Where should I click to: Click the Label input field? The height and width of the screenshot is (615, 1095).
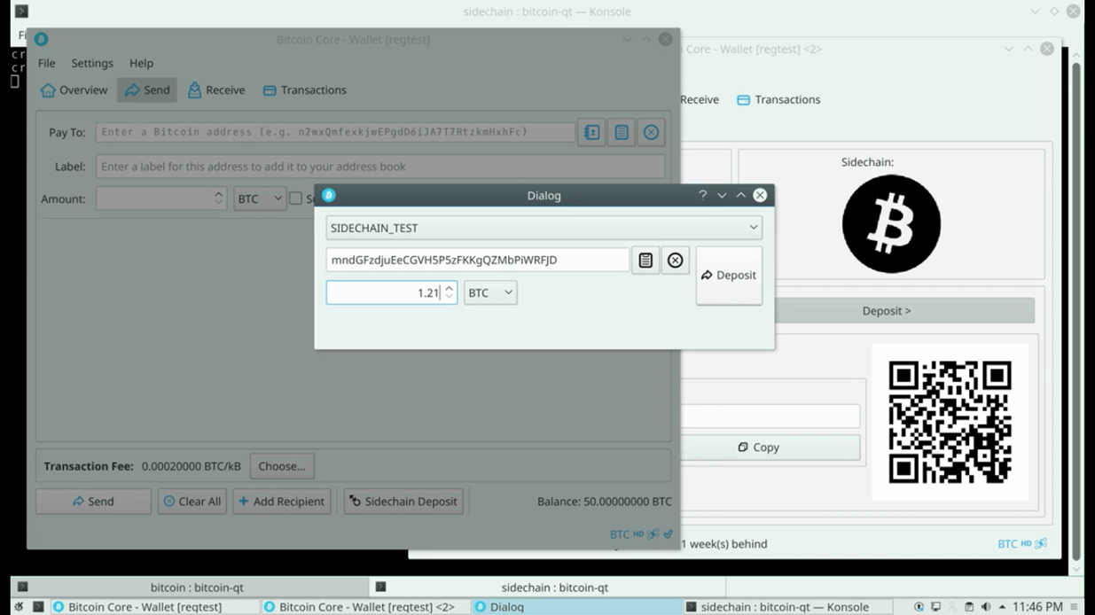(380, 167)
